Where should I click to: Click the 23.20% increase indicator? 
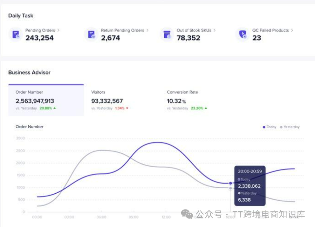click(199, 108)
